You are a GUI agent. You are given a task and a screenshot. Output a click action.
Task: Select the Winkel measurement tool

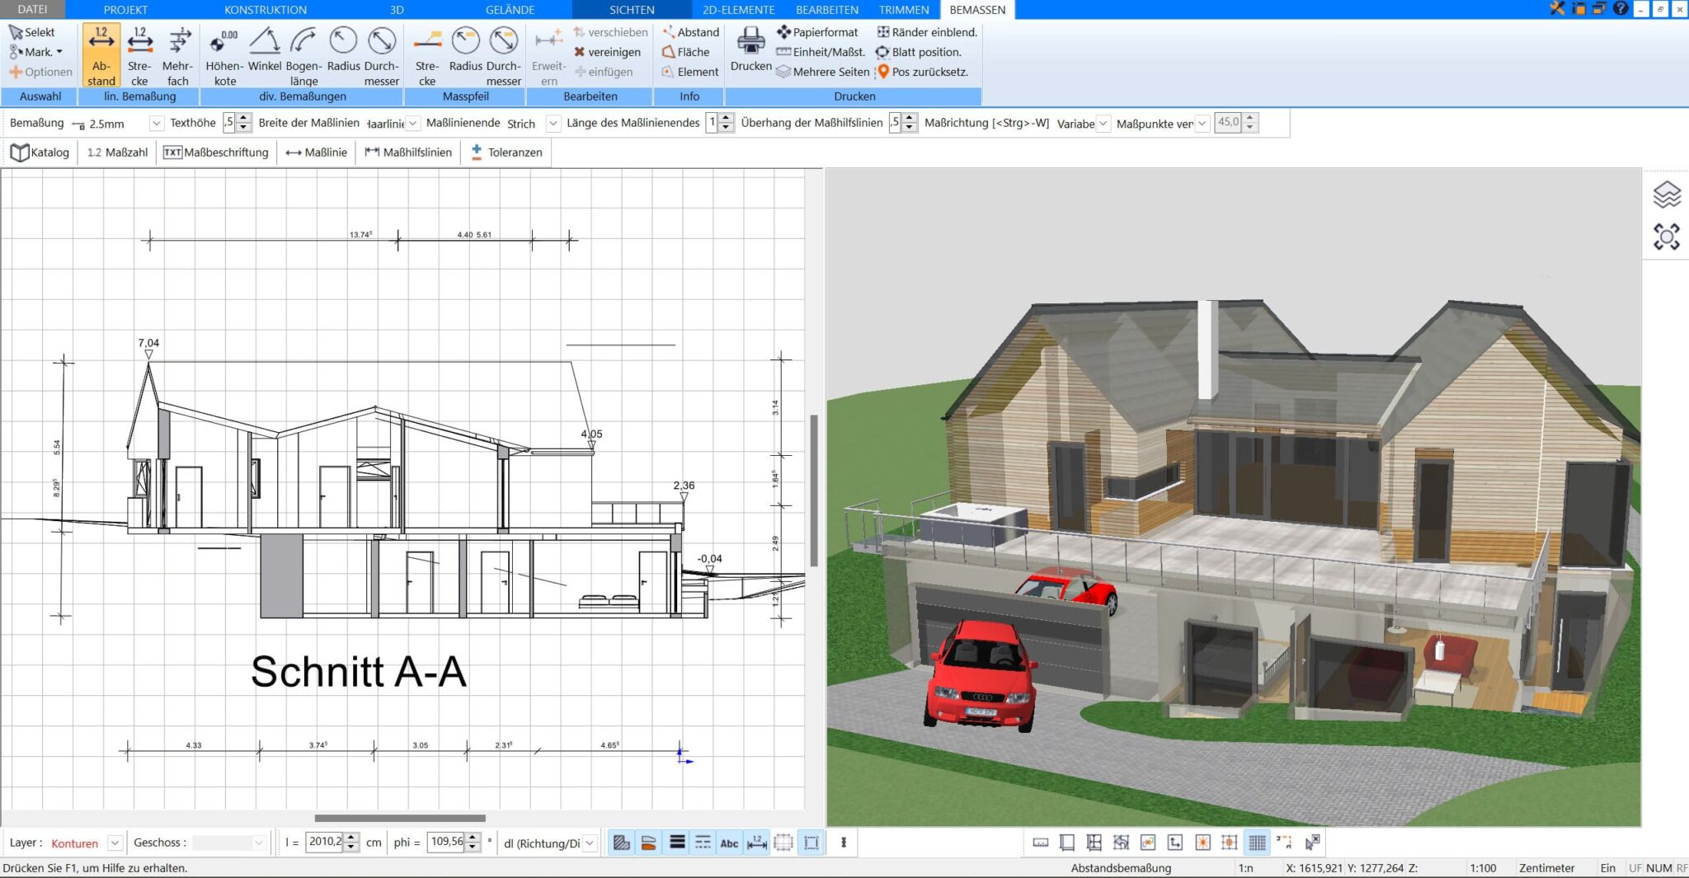click(x=264, y=54)
